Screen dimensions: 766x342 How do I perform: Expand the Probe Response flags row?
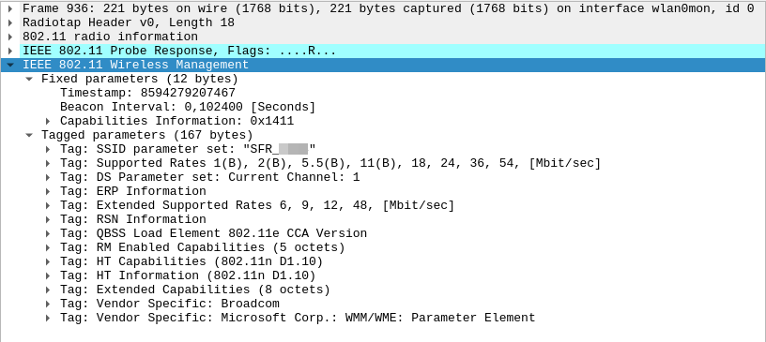pyautogui.click(x=10, y=51)
